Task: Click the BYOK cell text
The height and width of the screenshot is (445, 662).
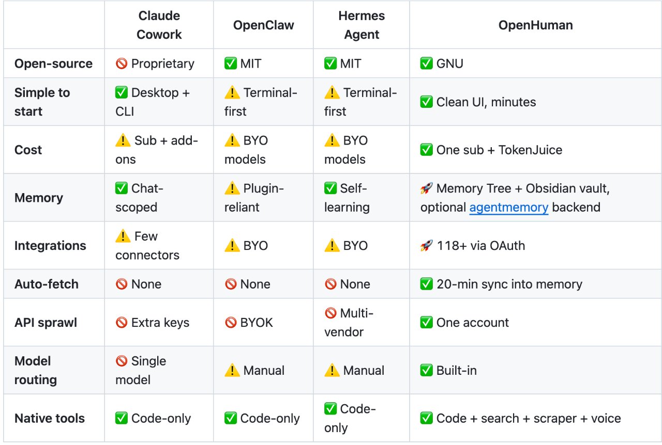Action: [x=257, y=323]
